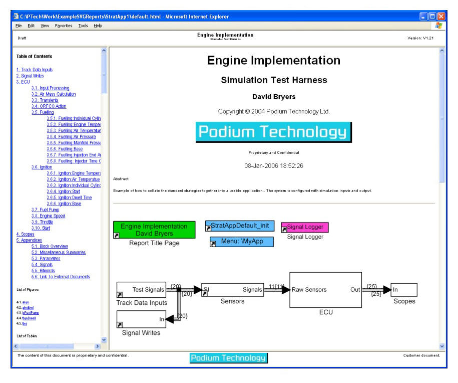This screenshot has height=383, width=458.
Task: Click the Internet Explorer page icon in title bar
Action: 16,17
